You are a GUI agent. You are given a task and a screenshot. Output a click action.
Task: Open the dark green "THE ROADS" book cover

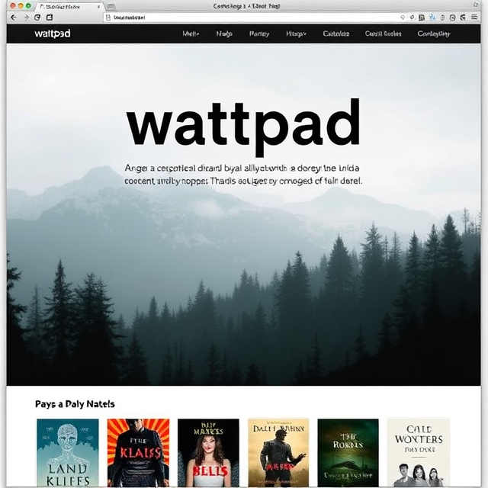click(x=348, y=453)
